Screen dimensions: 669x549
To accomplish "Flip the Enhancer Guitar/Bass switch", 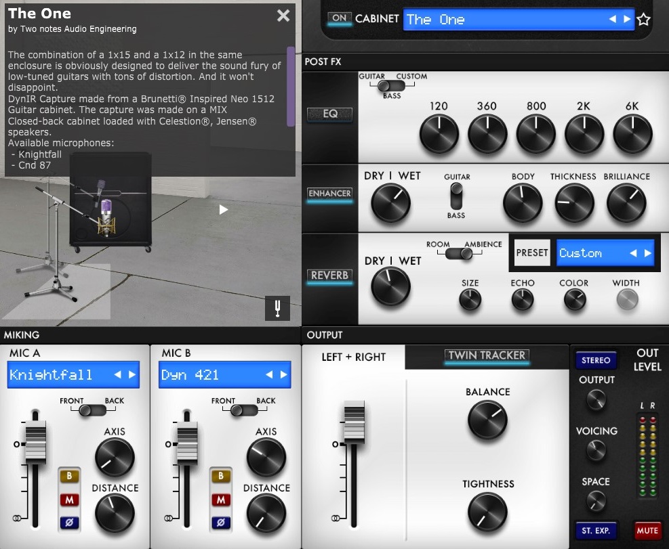I will (x=457, y=196).
